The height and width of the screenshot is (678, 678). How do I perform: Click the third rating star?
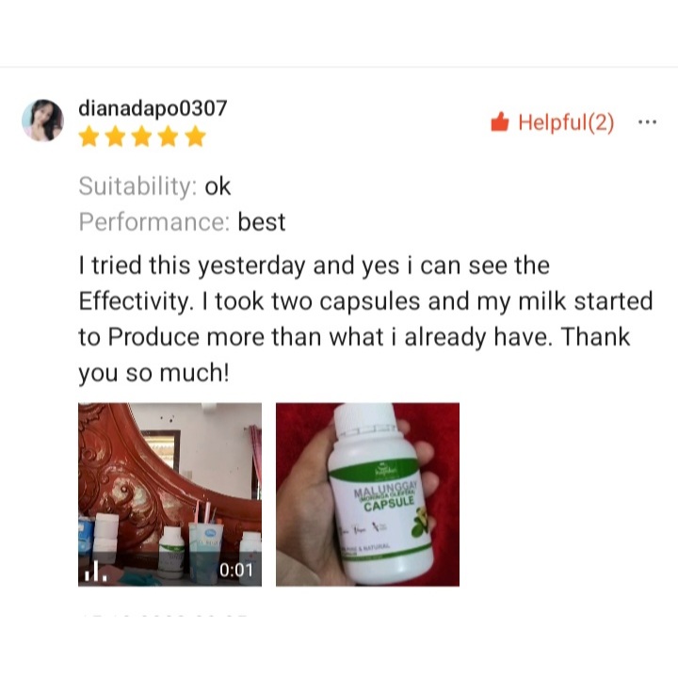(142, 137)
